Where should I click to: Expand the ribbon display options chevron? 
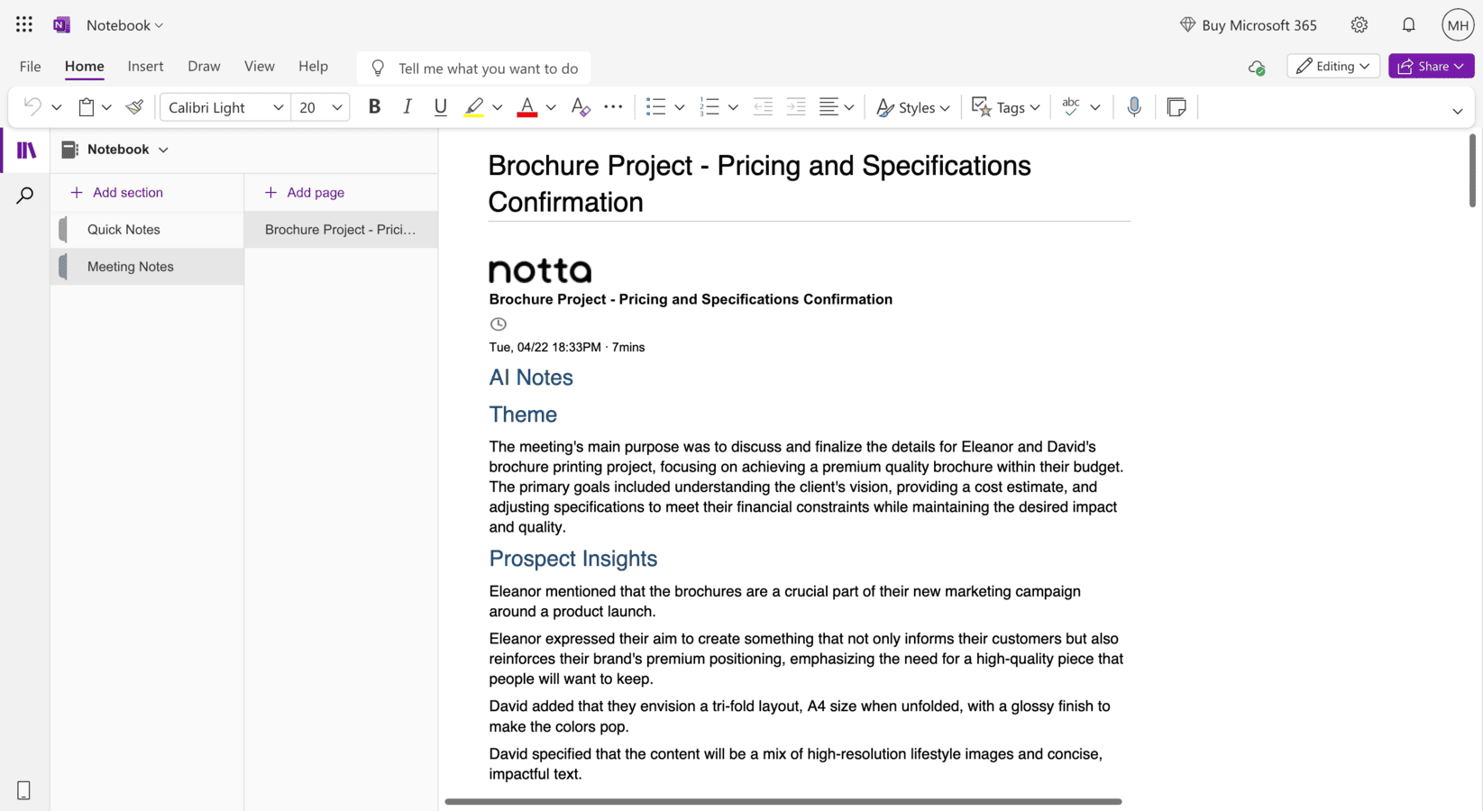coord(1458,111)
